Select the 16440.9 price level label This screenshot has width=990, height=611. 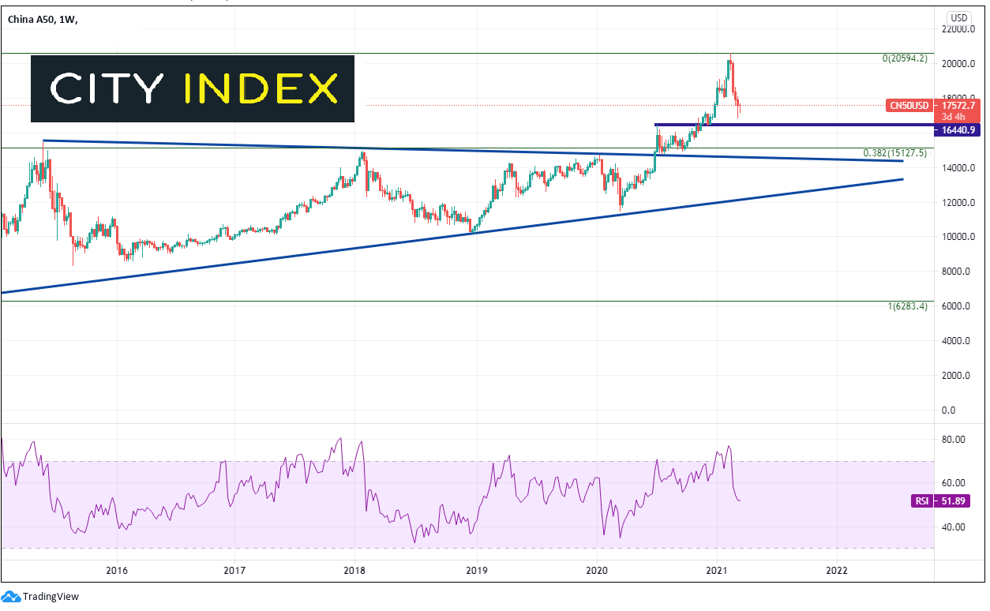(x=957, y=130)
